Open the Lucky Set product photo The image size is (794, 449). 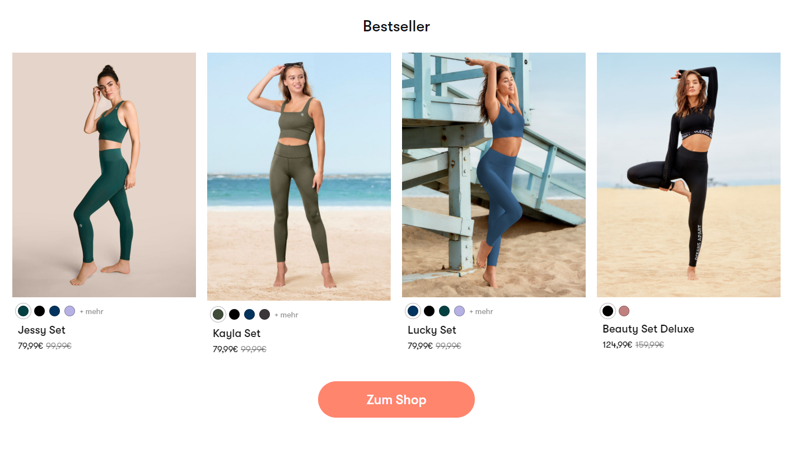[x=493, y=175]
